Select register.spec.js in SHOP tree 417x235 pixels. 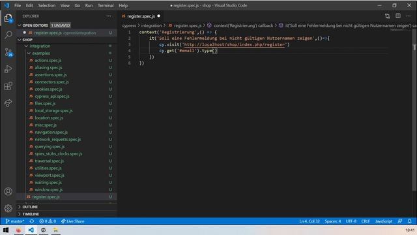(66, 197)
